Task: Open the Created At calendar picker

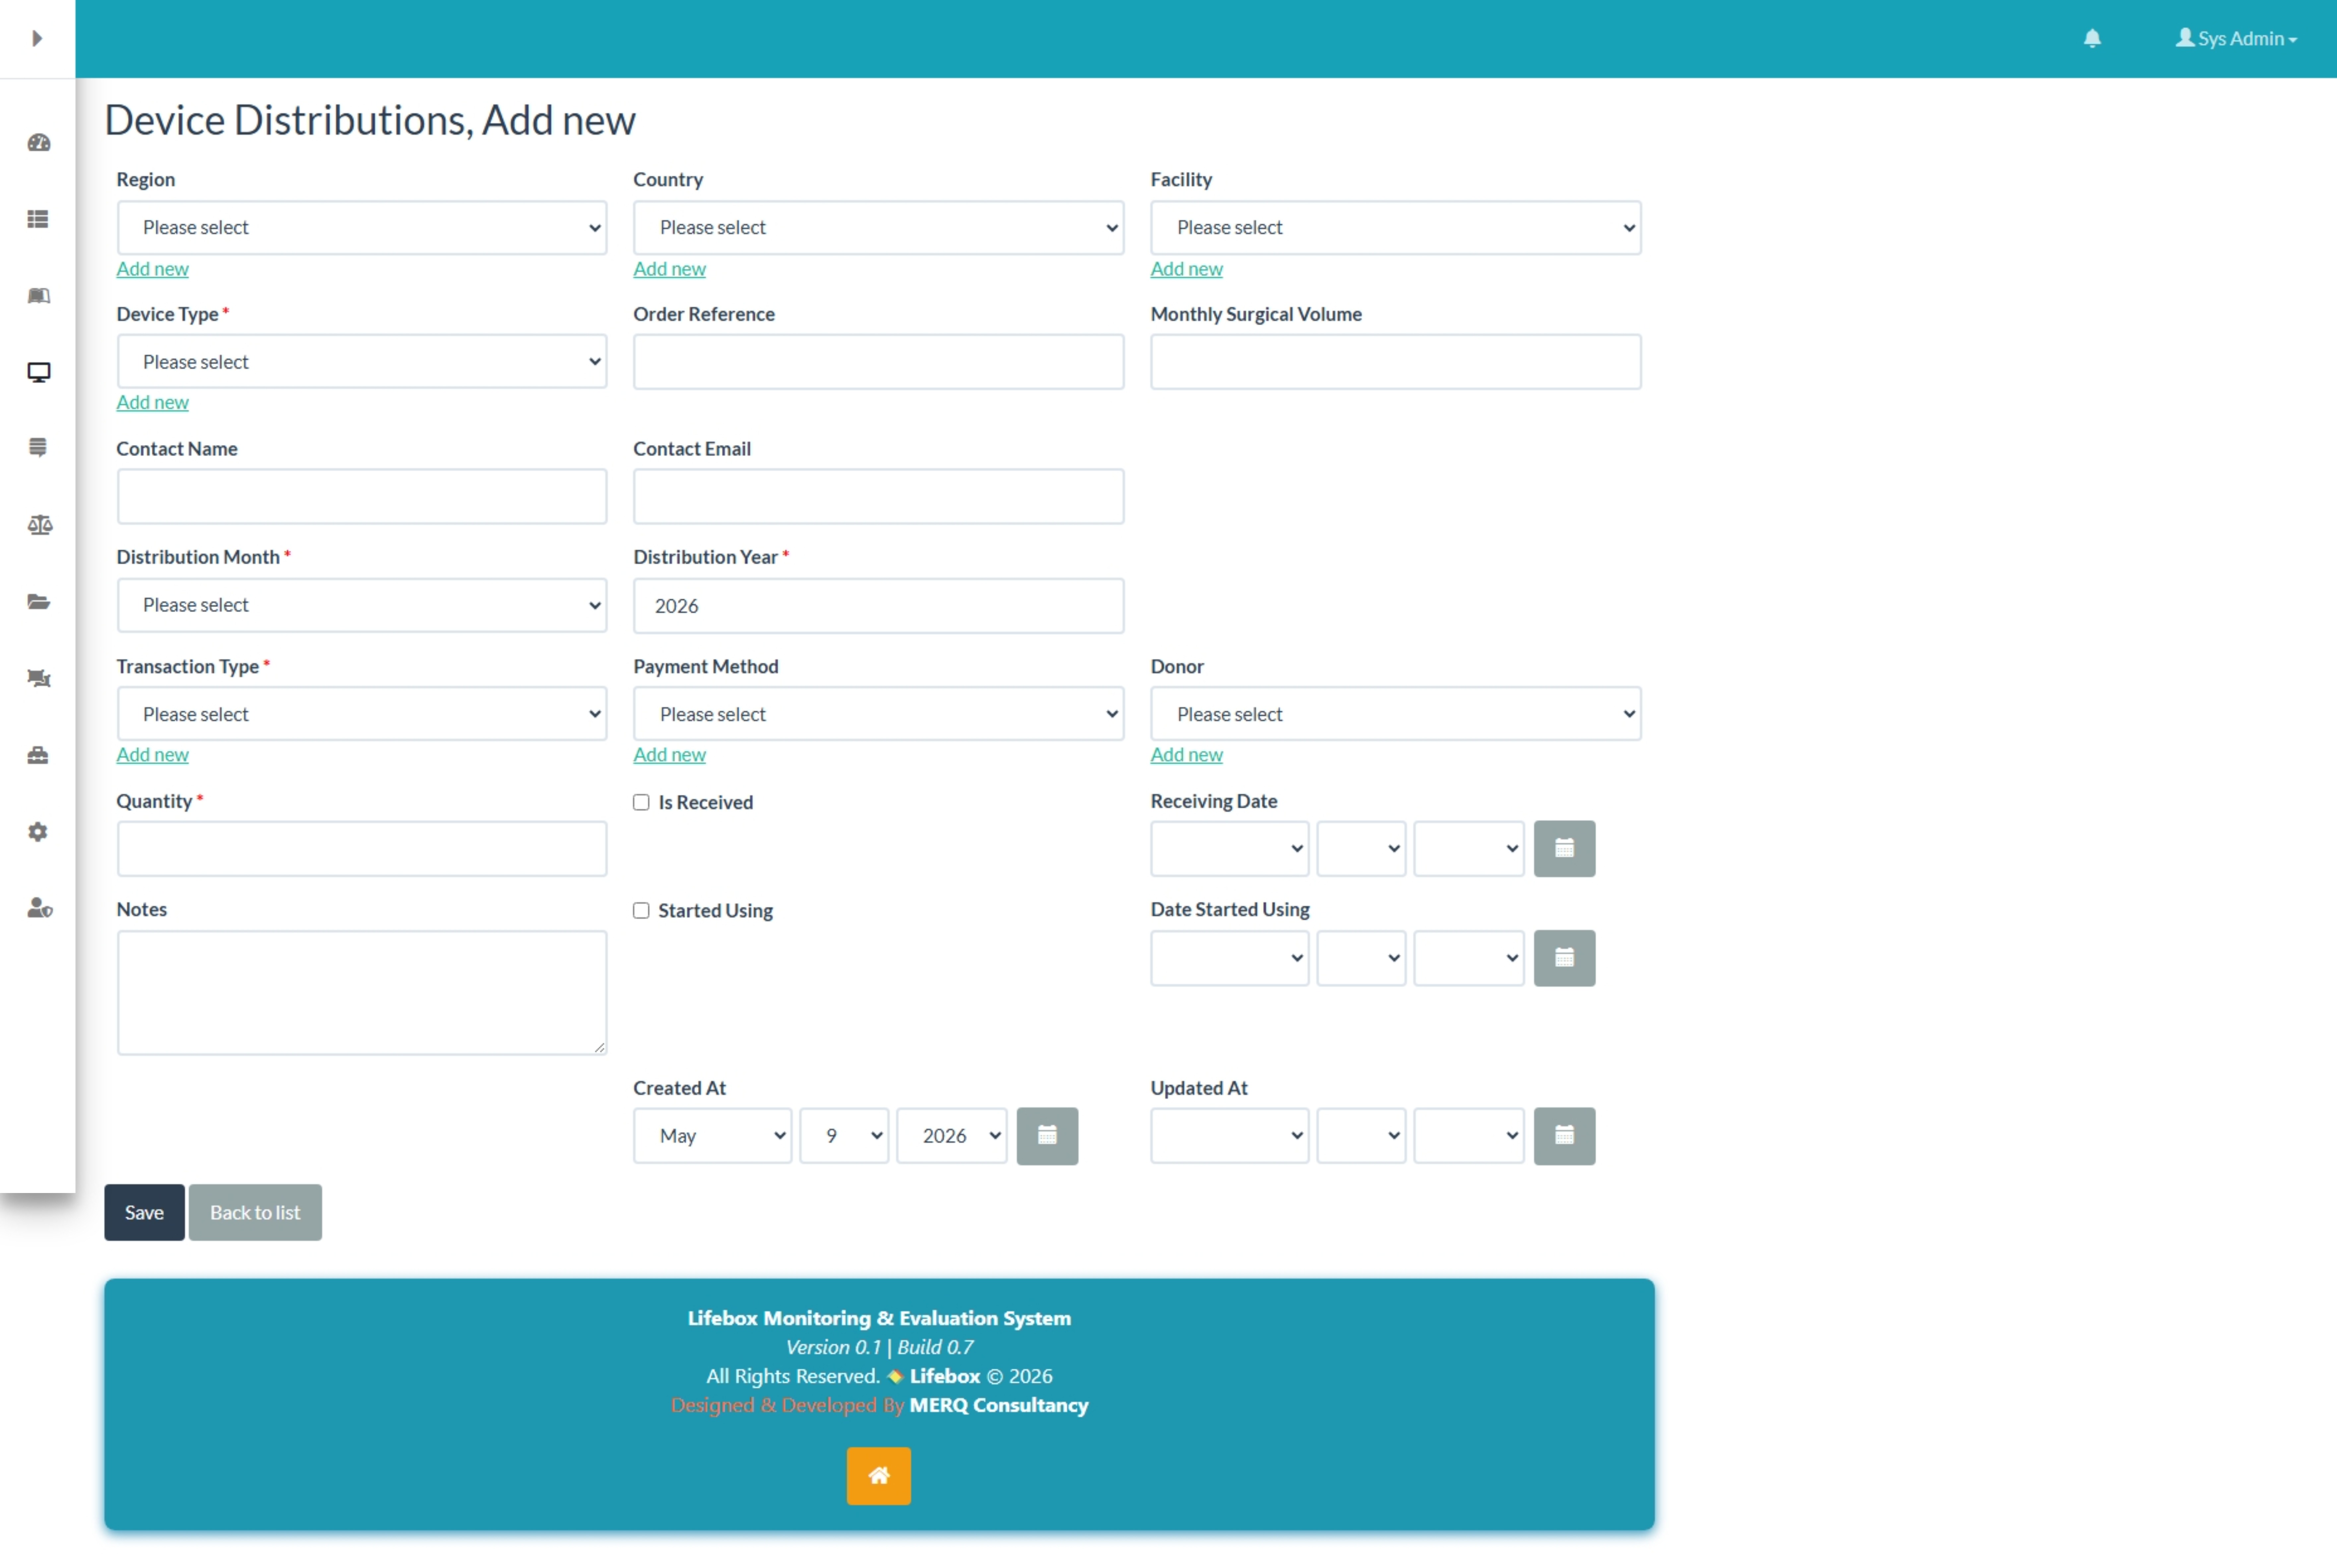Action: click(1047, 1136)
